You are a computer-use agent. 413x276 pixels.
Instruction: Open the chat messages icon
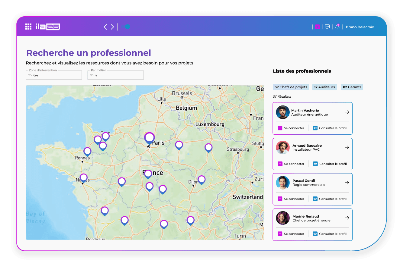[x=327, y=27]
